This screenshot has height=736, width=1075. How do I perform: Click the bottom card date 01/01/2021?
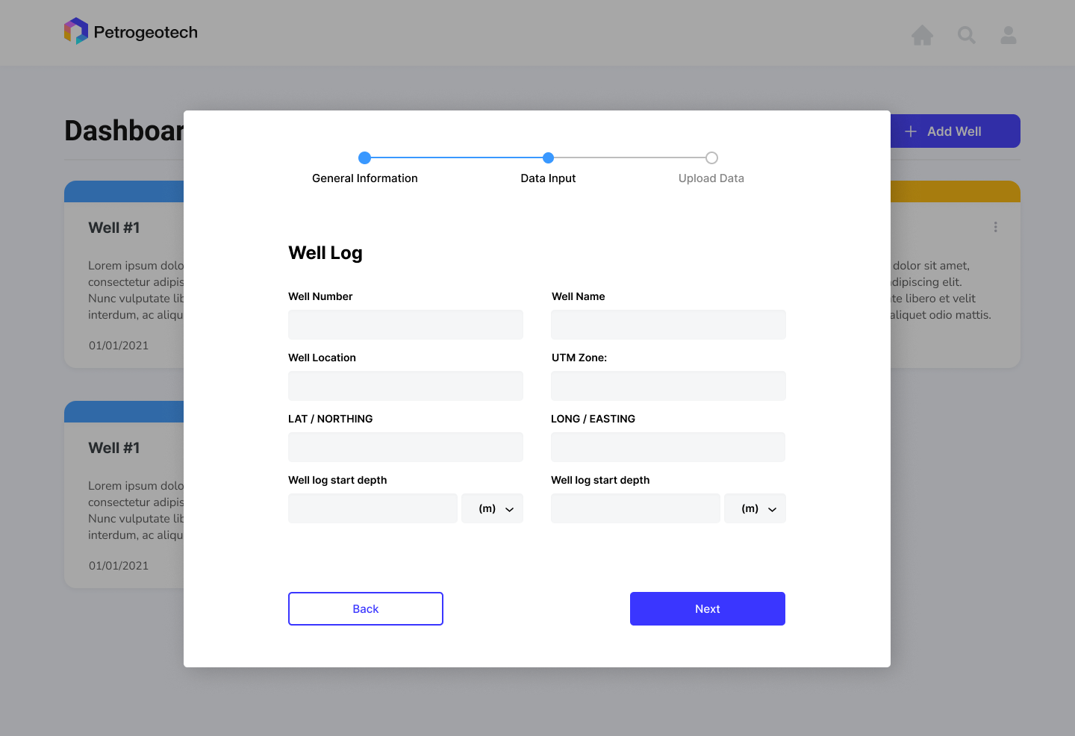(x=119, y=566)
